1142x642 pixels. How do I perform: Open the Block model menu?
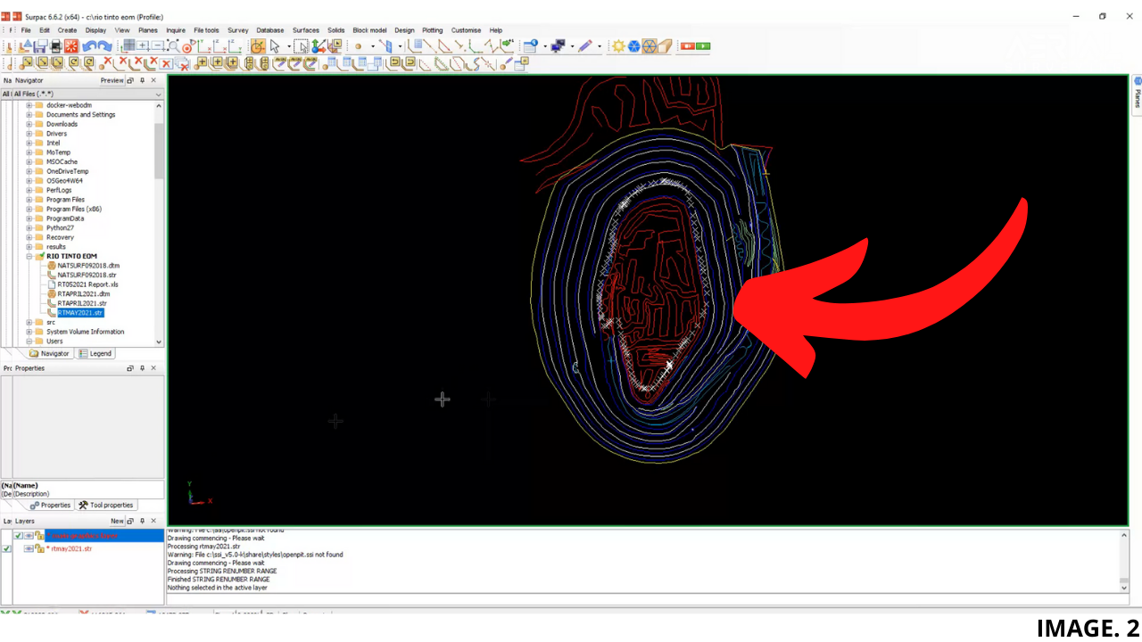pyautogui.click(x=369, y=30)
